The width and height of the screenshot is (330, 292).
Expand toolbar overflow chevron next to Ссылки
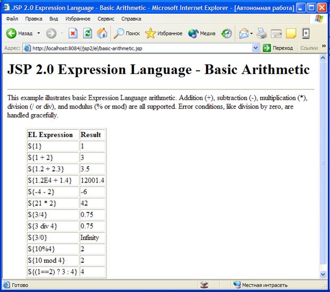[323, 46]
